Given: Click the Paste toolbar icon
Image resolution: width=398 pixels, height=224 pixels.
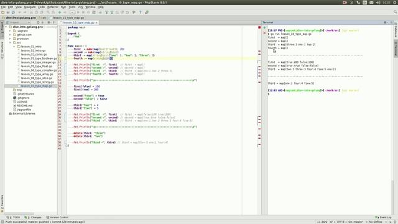Looking at the screenshot, I should [x=42, y=12].
